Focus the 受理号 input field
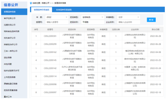The height and width of the screenshot is (99, 167). 57,22
